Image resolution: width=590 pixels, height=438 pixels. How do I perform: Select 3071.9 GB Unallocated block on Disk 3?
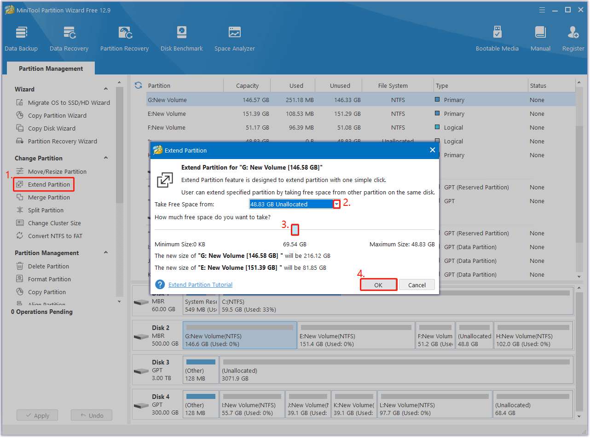coord(397,370)
